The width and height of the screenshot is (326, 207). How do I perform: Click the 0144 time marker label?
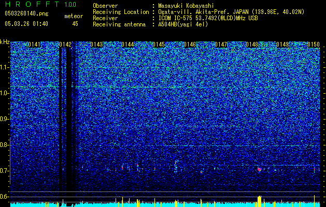click(x=127, y=45)
